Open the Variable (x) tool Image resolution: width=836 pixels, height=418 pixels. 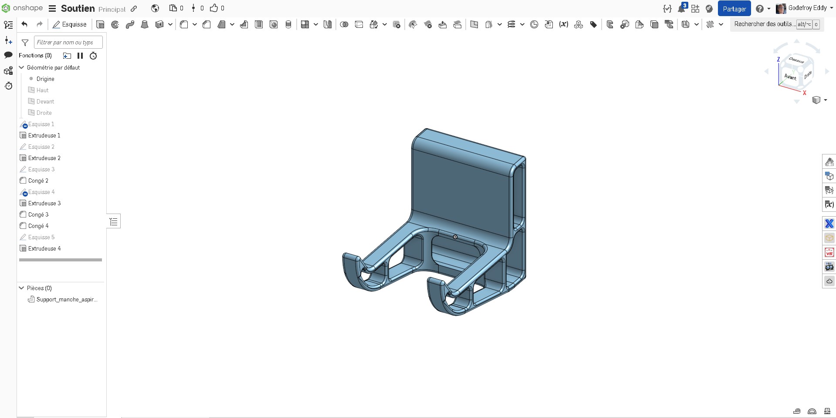point(564,24)
